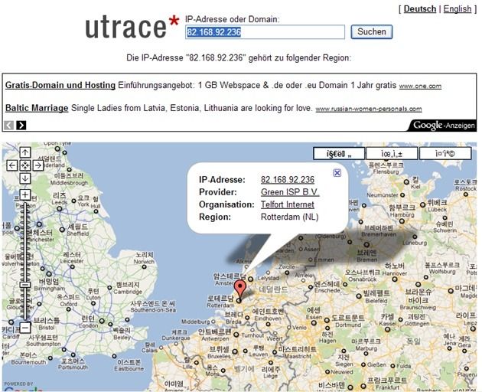The image size is (482, 392).
Task: Pan the map left with arrow
Action: 12,165
